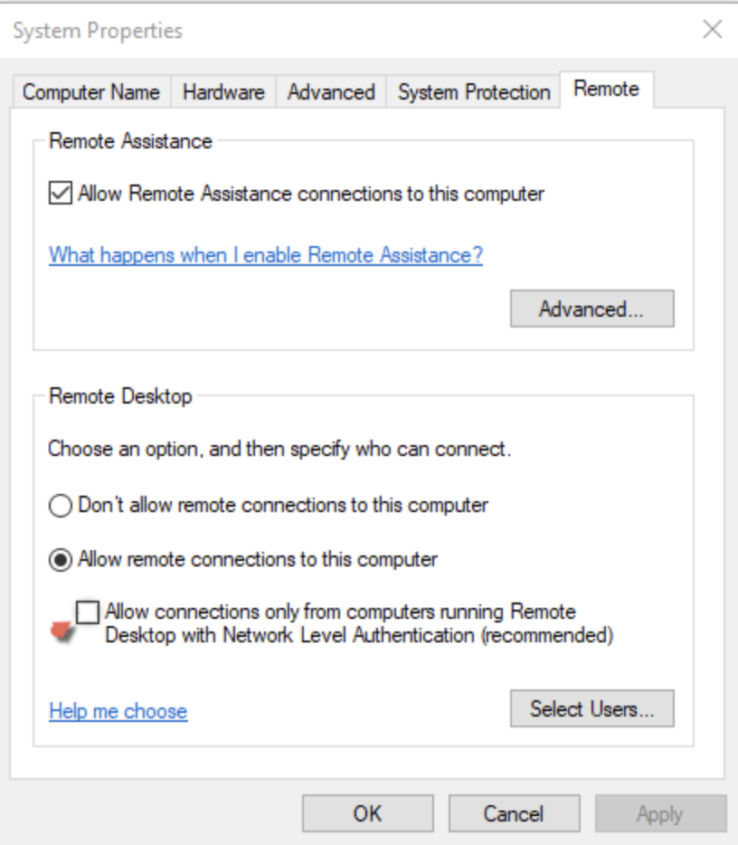
Task: Click the Remote tab
Action: point(606,90)
